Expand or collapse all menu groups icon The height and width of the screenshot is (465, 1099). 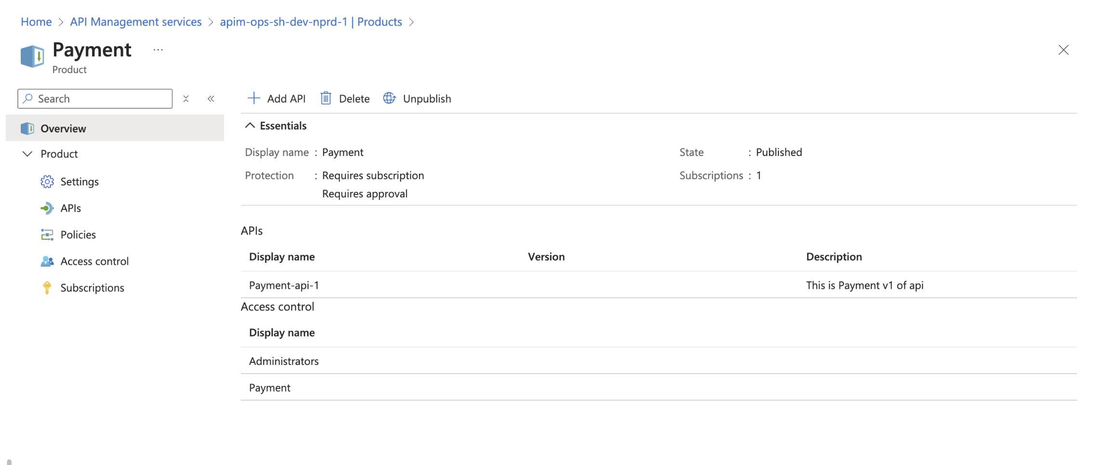pyautogui.click(x=186, y=99)
